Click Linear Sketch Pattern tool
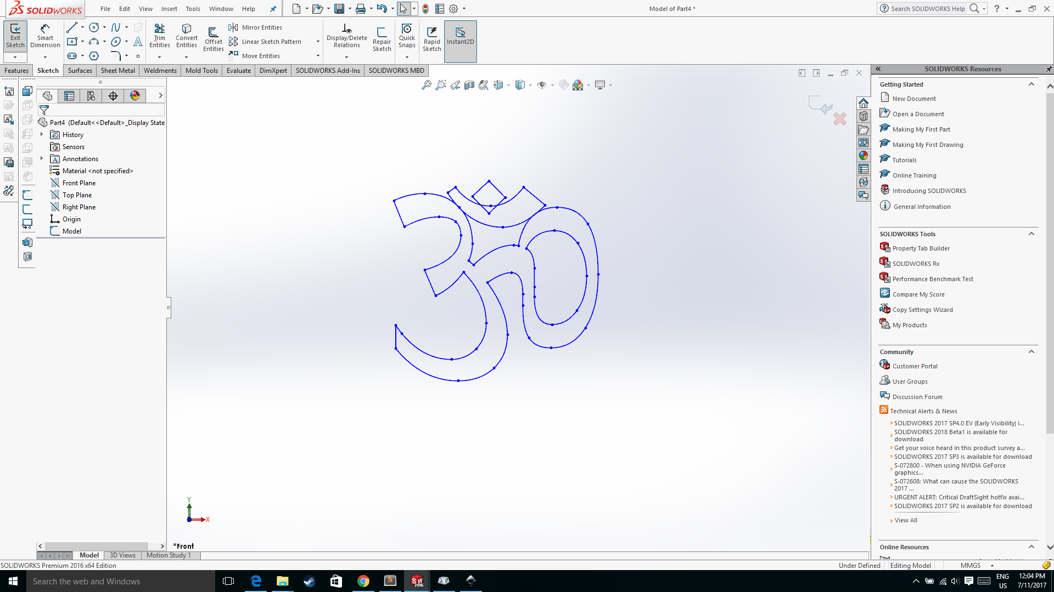Screen dimensions: 1054x592 (x=266, y=42)
